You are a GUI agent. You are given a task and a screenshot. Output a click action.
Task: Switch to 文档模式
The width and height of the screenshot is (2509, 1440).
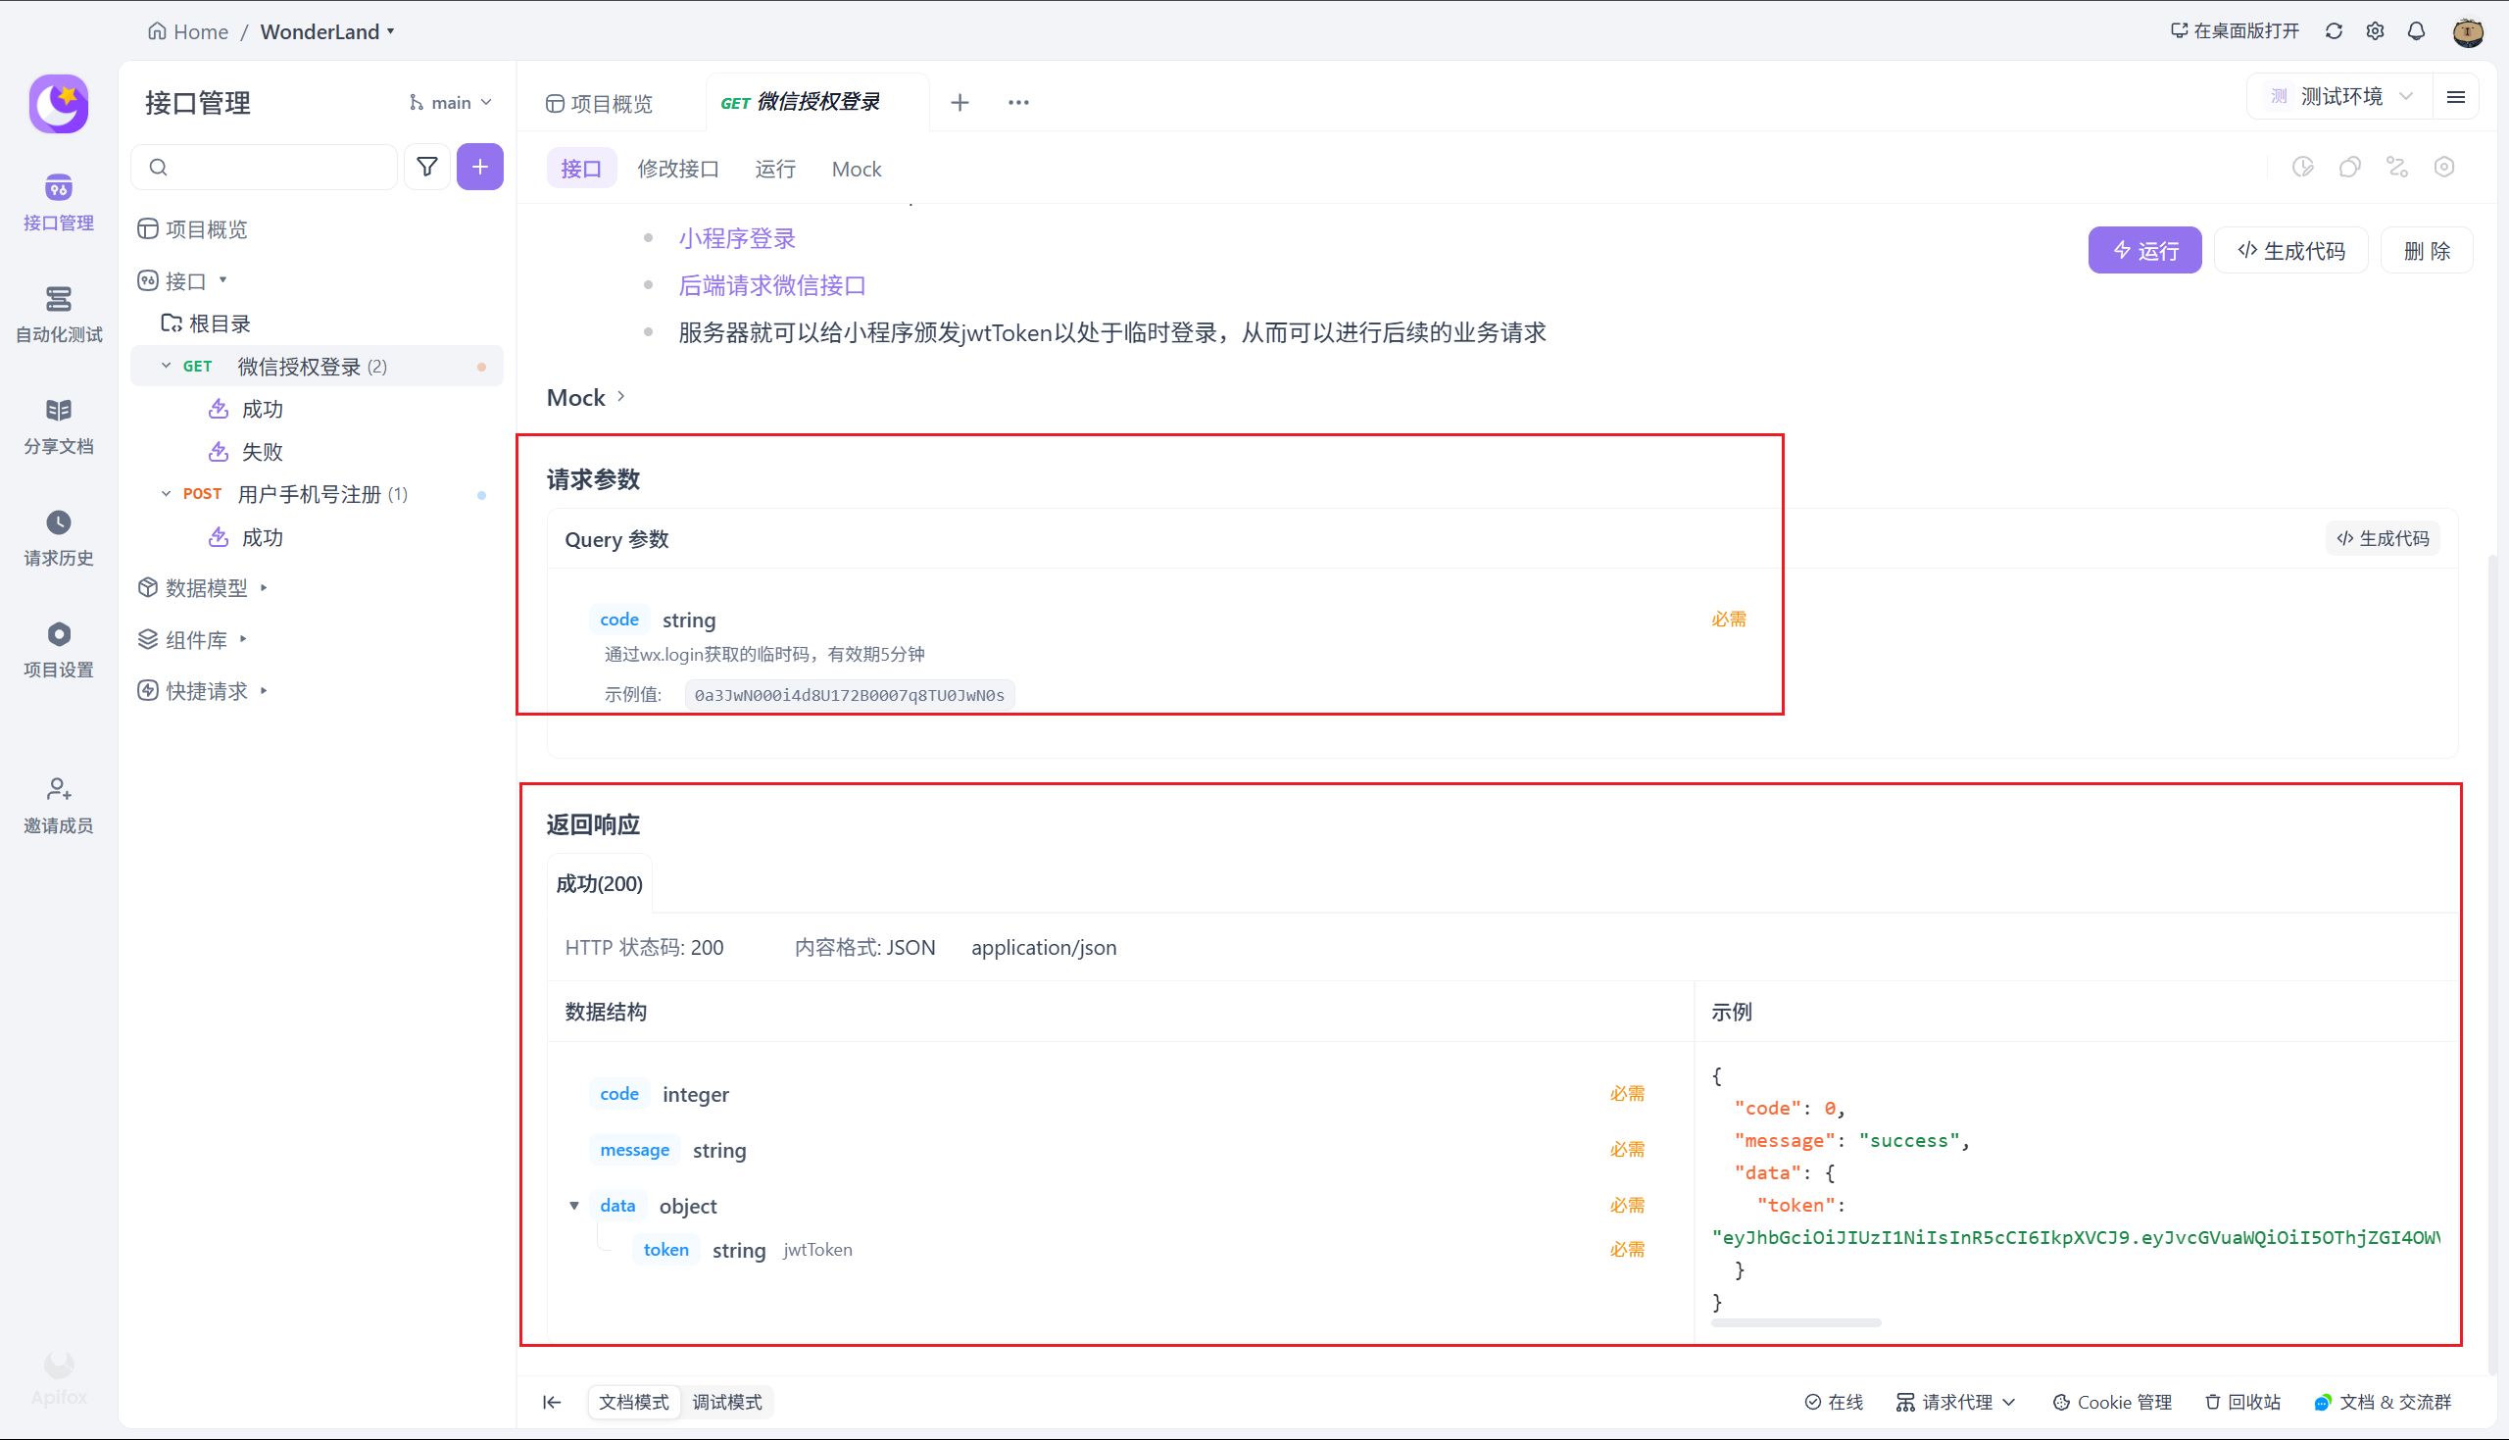(634, 1402)
